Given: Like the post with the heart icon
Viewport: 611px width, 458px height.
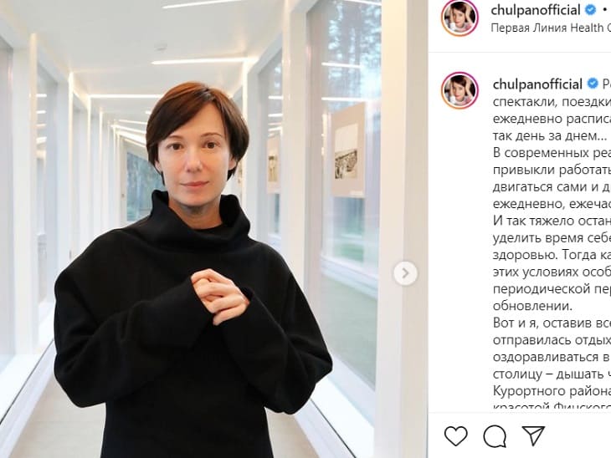Looking at the screenshot, I should pyautogui.click(x=456, y=435).
